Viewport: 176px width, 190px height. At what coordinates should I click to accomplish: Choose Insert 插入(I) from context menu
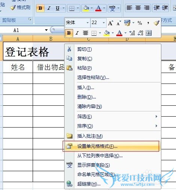113,88
